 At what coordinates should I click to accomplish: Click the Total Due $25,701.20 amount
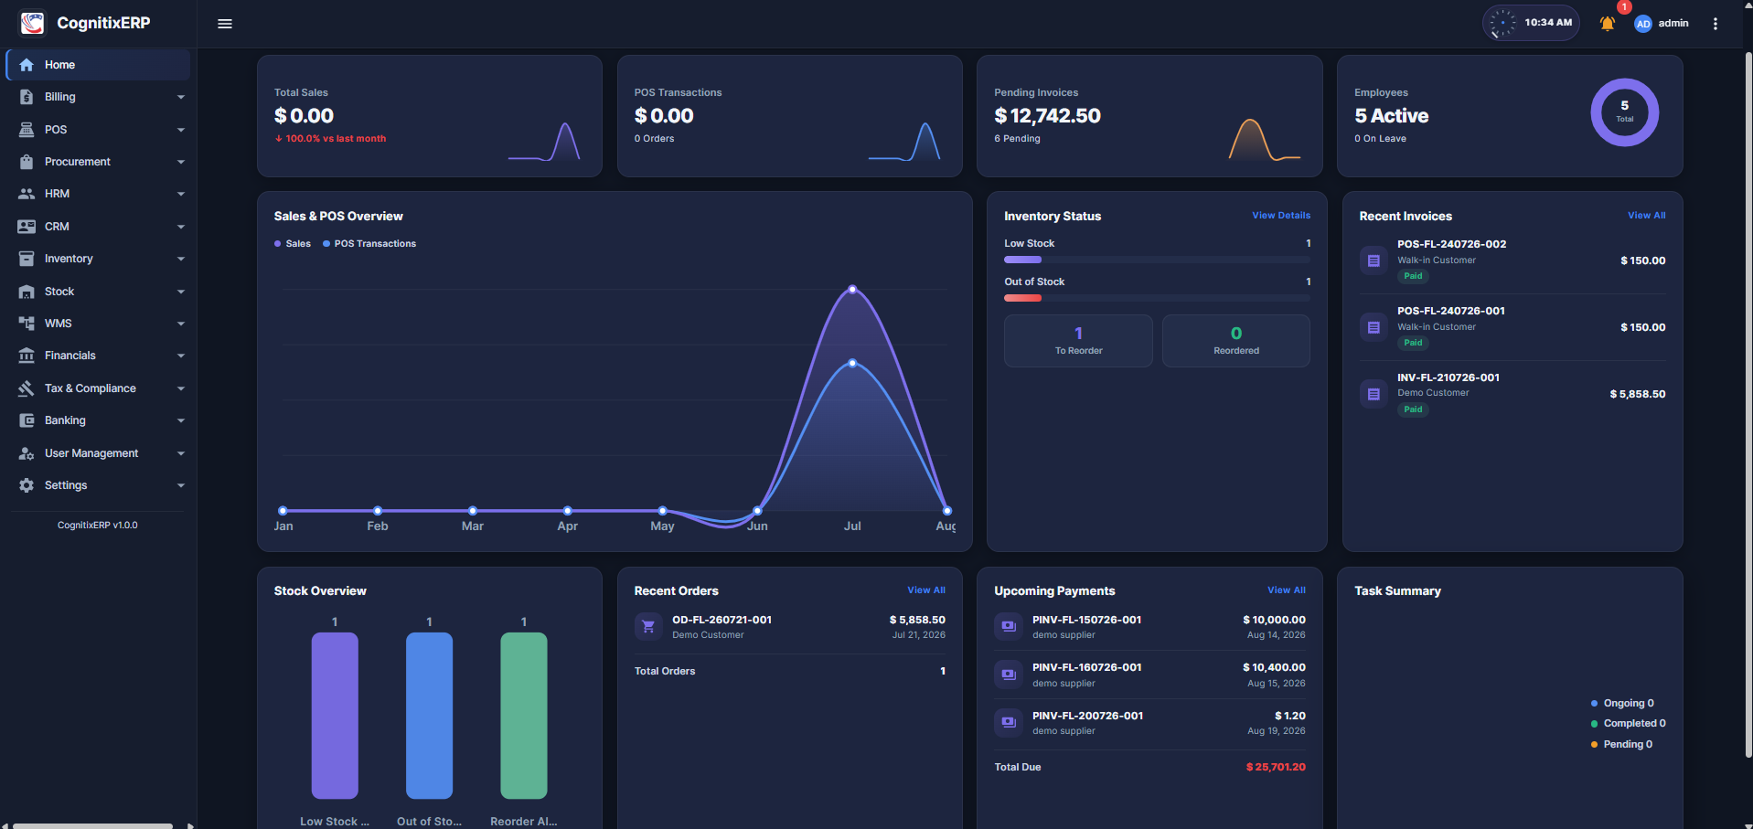tap(1276, 767)
